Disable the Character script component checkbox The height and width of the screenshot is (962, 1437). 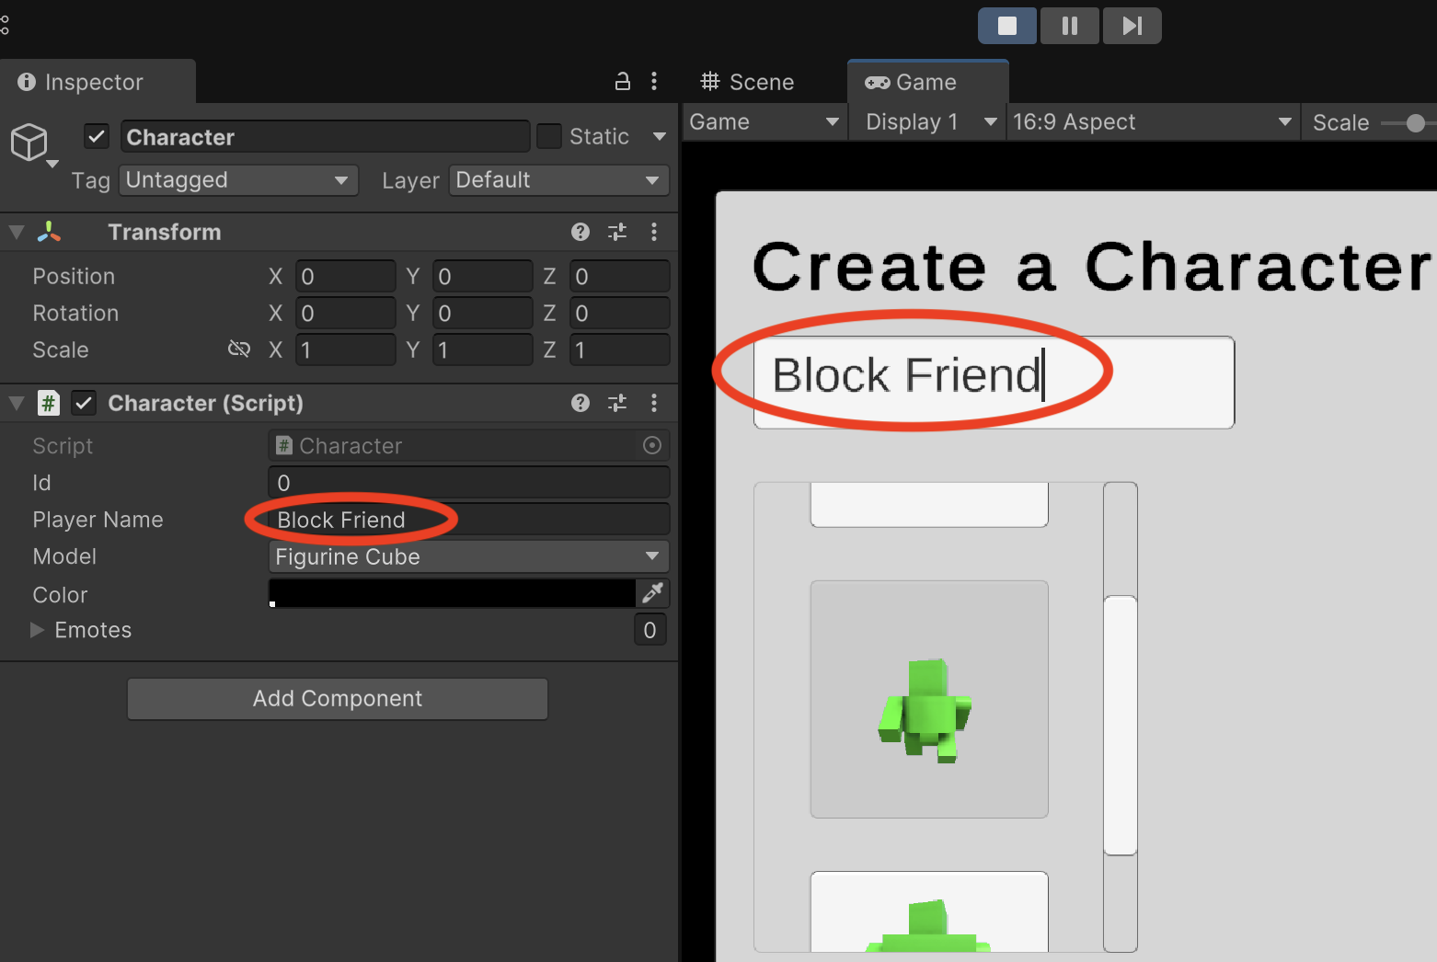tap(84, 403)
